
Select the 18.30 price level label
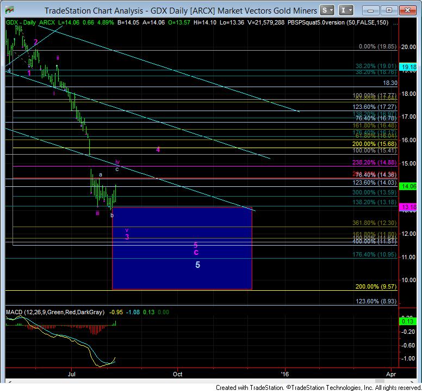[x=390, y=83]
